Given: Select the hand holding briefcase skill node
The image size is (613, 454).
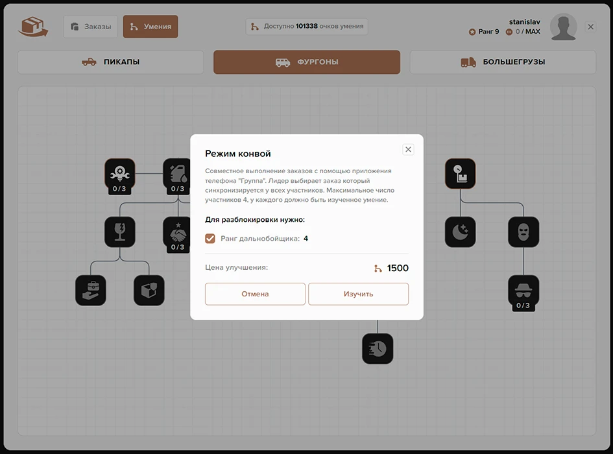Looking at the screenshot, I should [91, 290].
